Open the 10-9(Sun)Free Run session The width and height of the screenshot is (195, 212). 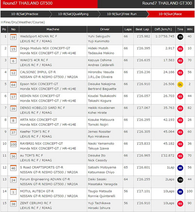click(122, 14)
